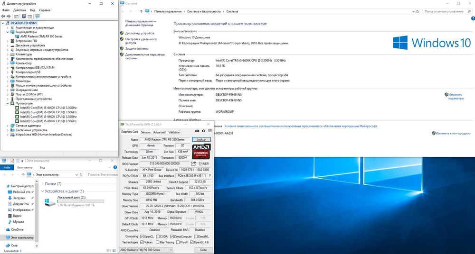
Task: Toggle the Ray Tracing checkbox
Action: click(x=157, y=242)
